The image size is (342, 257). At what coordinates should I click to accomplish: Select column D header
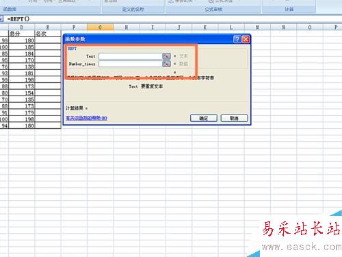coord(22,27)
